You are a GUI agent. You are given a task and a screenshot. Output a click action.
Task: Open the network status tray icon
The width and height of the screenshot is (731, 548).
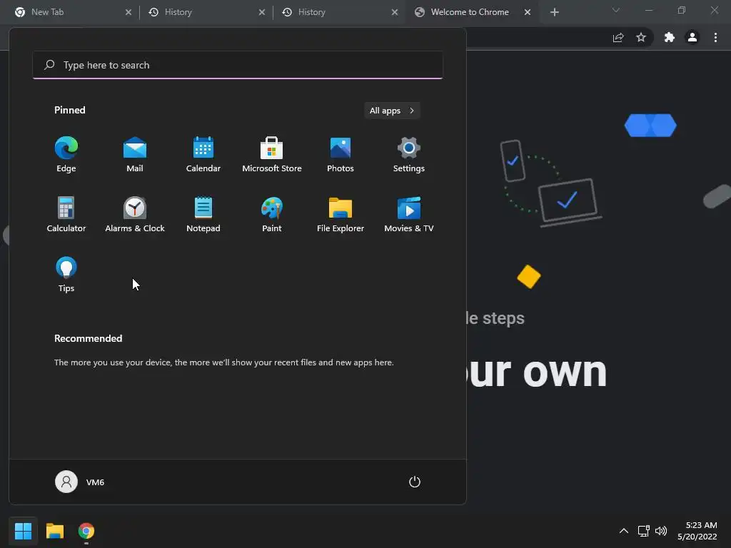pos(644,531)
